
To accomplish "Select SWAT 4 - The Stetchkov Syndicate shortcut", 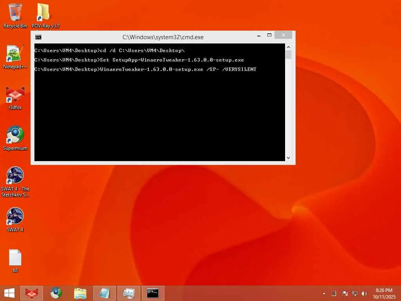I will coord(15,182).
